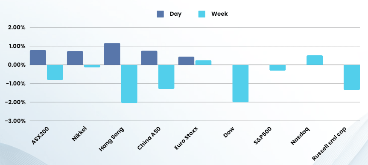Click the Day legend color swatch
The width and height of the screenshot is (368, 165).
160,14
